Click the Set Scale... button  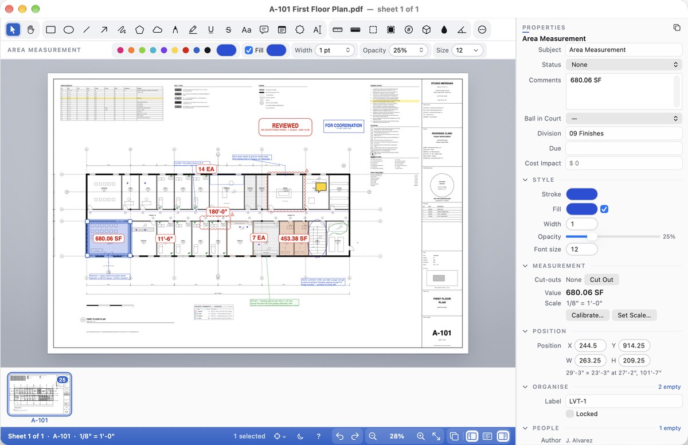[x=634, y=315]
